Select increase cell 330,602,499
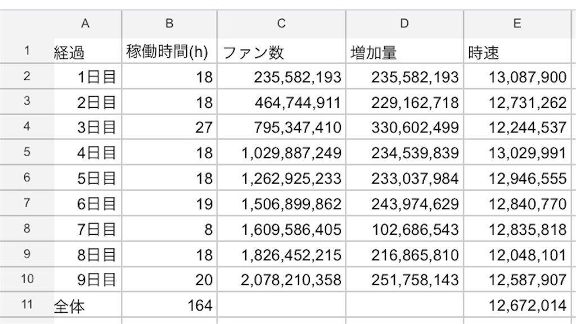The width and height of the screenshot is (576, 324). [404, 127]
